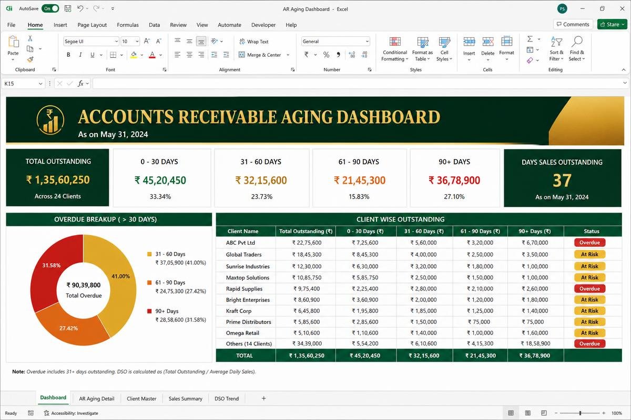Click the Orientation text-angle icon
The image size is (631, 420).
tap(215, 41)
